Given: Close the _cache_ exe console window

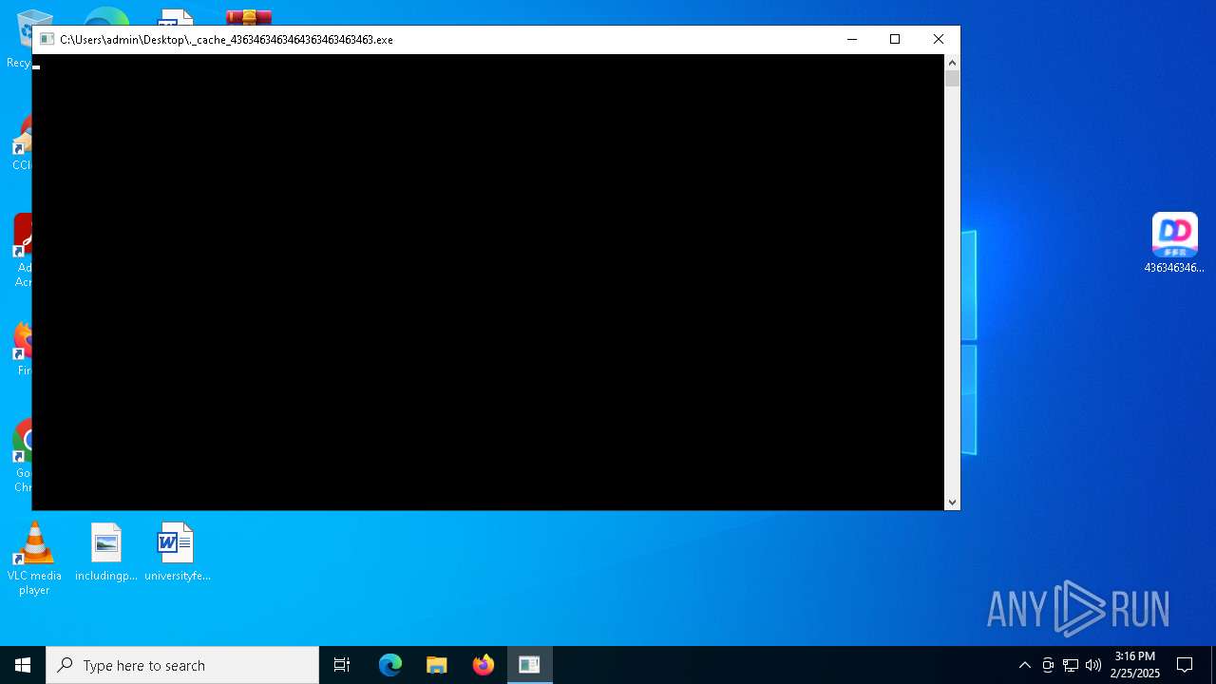Looking at the screenshot, I should (x=939, y=39).
